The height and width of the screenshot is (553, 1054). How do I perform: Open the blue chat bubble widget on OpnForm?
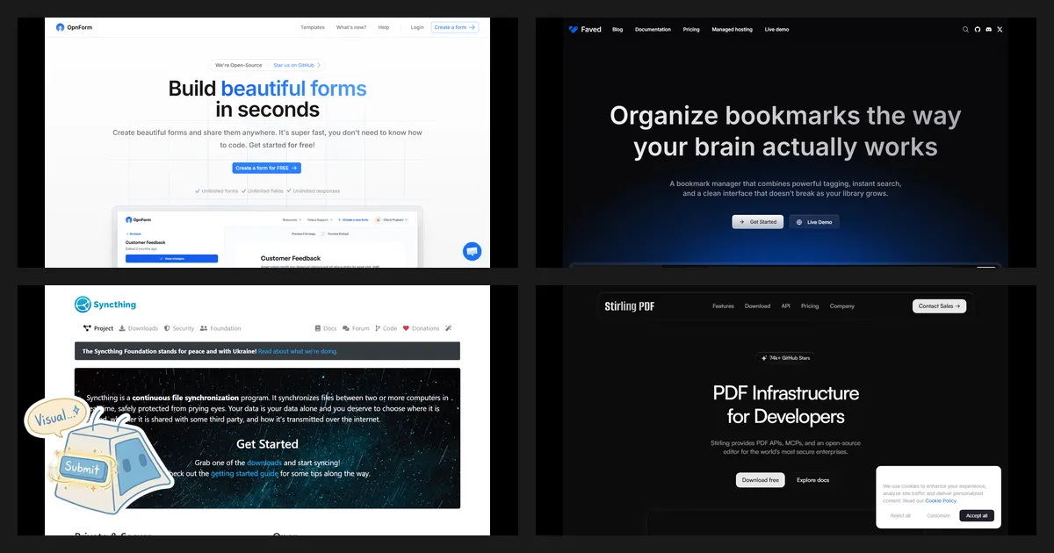click(x=472, y=251)
